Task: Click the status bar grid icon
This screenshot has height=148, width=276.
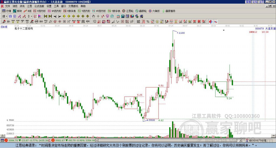Action: 2,140
